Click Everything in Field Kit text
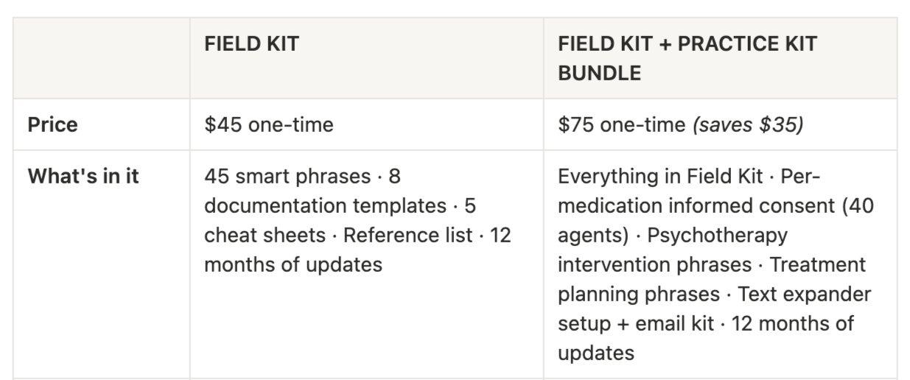Screen dimensions: 910x380 click(x=660, y=177)
